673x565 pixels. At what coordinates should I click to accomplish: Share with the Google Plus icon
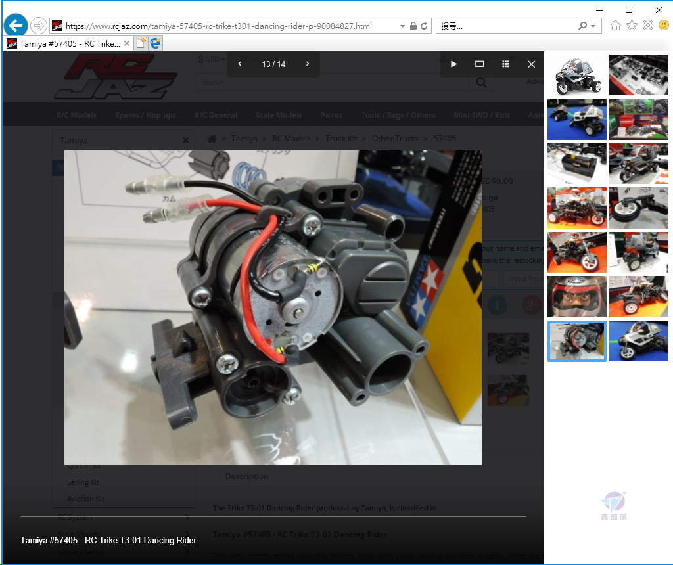532,305
